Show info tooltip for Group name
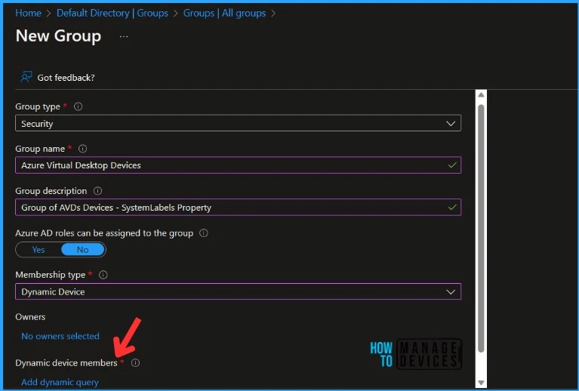The width and height of the screenshot is (579, 391). 83,149
